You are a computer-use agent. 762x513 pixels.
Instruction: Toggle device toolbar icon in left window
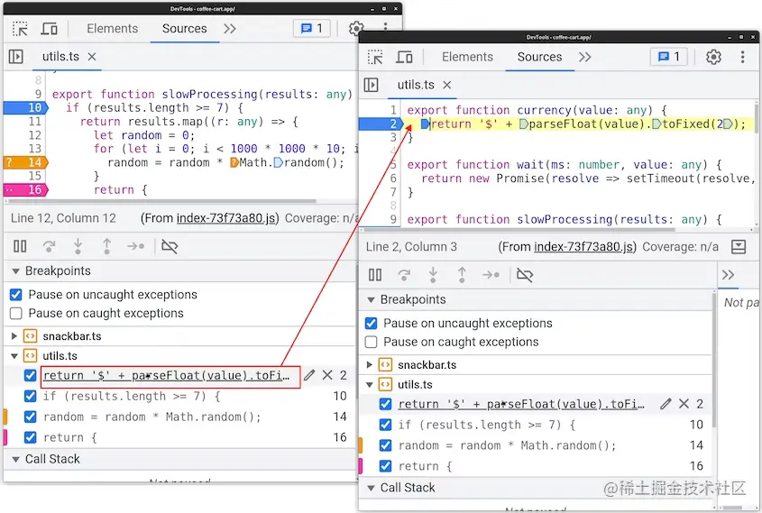49,29
